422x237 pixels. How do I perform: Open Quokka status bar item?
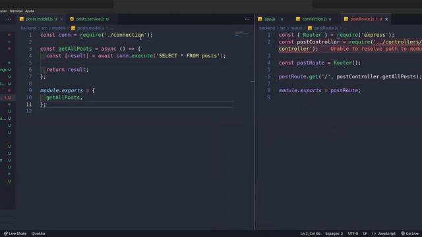[x=38, y=234]
